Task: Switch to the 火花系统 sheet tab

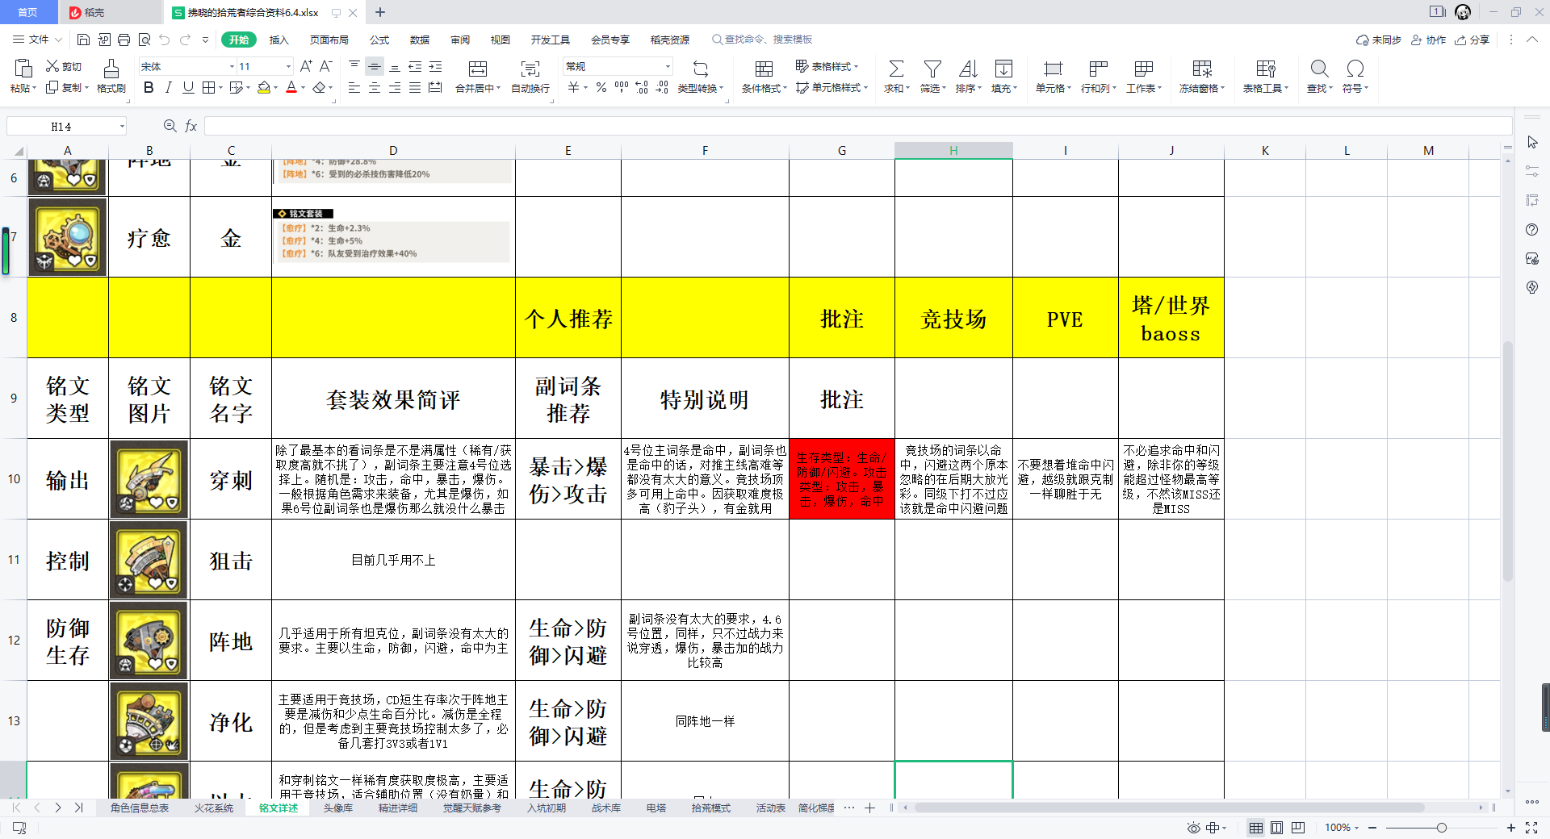Action: click(x=213, y=808)
